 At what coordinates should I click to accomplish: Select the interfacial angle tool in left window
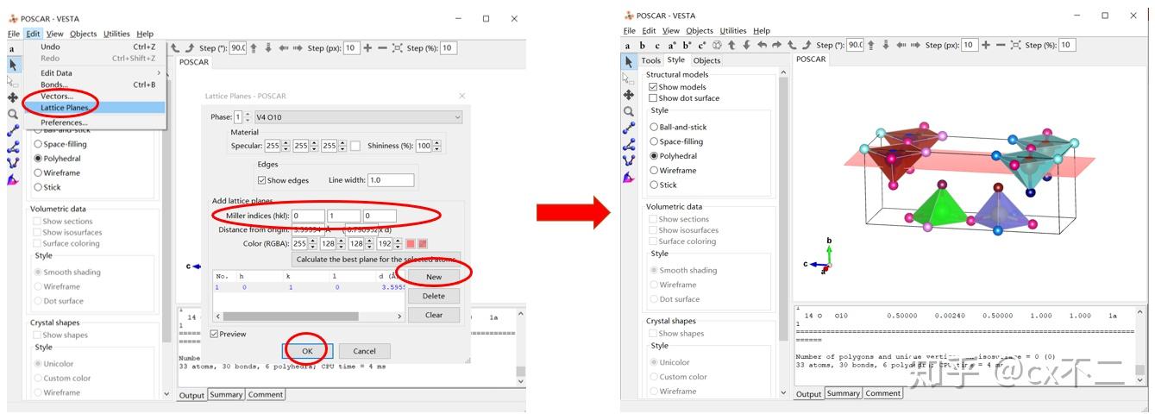pos(13,179)
